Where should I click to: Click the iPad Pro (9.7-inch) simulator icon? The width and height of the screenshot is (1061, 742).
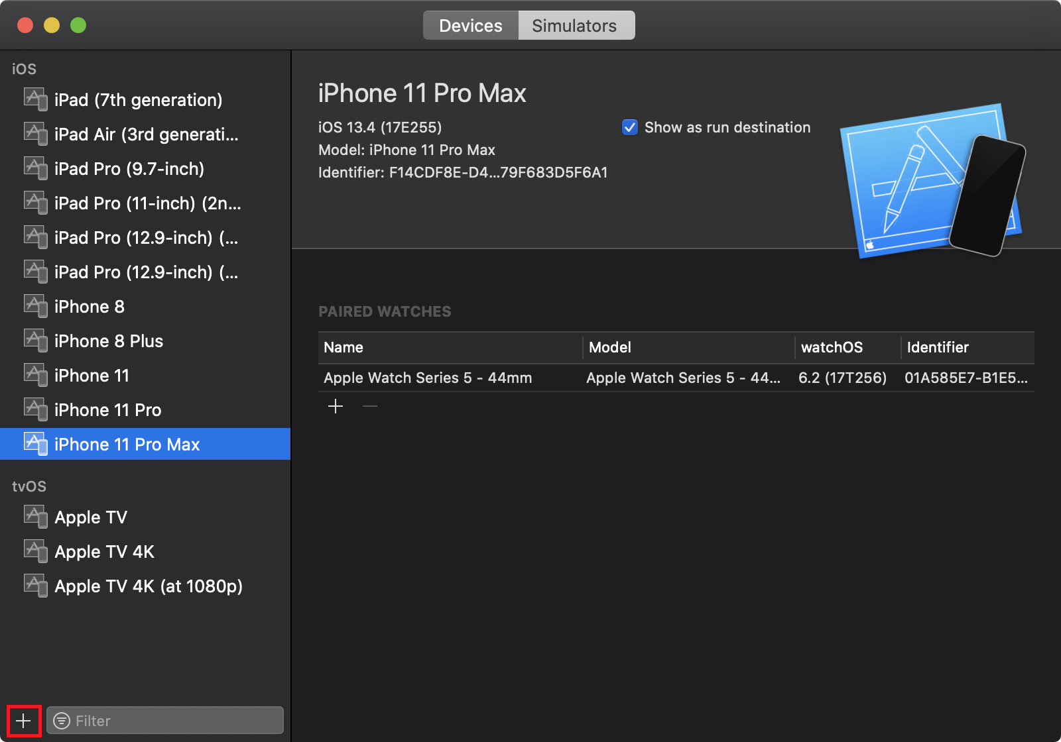36,168
